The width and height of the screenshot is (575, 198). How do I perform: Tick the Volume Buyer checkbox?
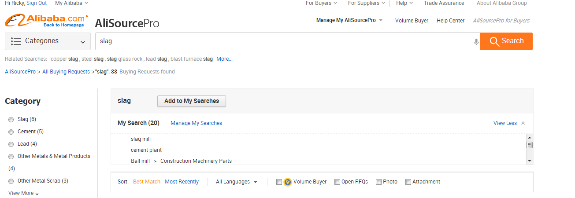coord(279,182)
